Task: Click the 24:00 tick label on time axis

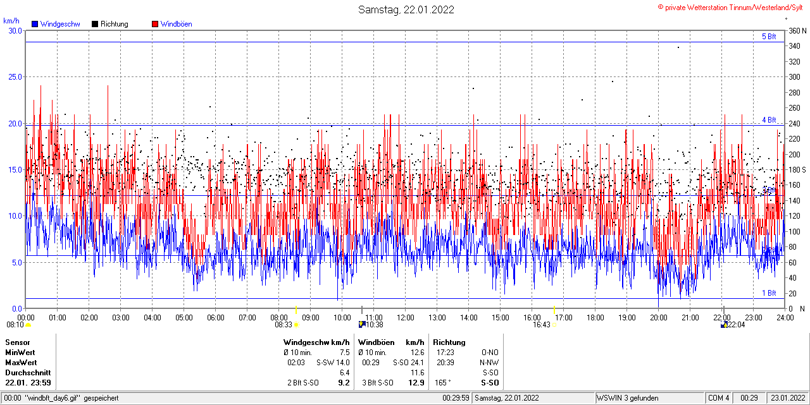Action: pyautogui.click(x=785, y=318)
